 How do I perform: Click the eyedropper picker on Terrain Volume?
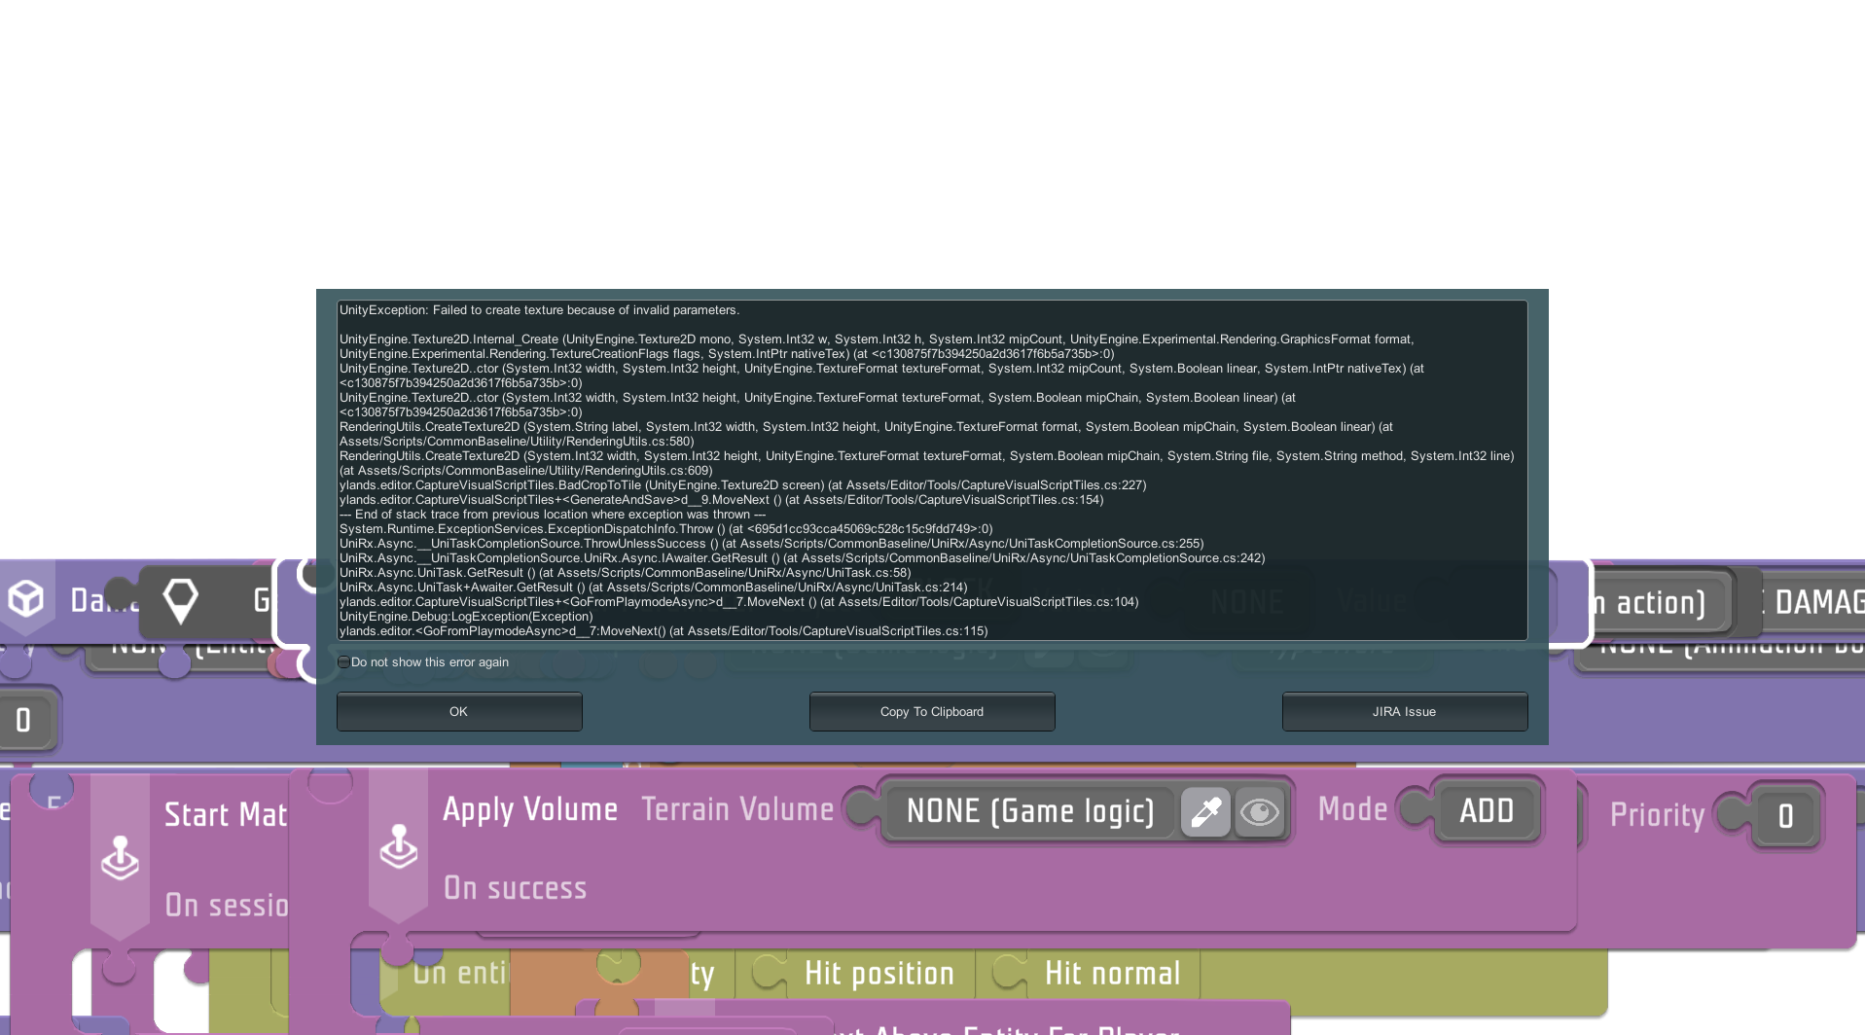point(1205,812)
